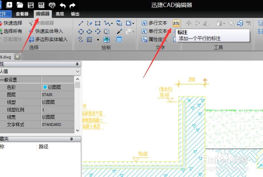Select the Hatch fill tool

pos(89,40)
